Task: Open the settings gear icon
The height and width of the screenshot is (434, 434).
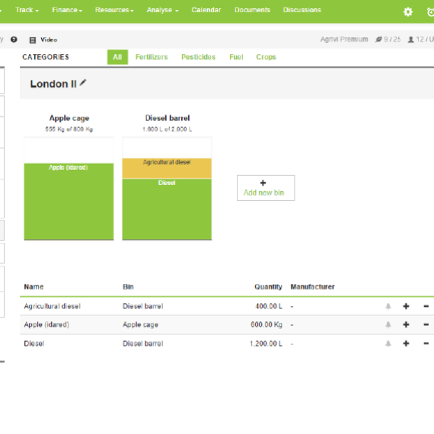Action: 407,11
